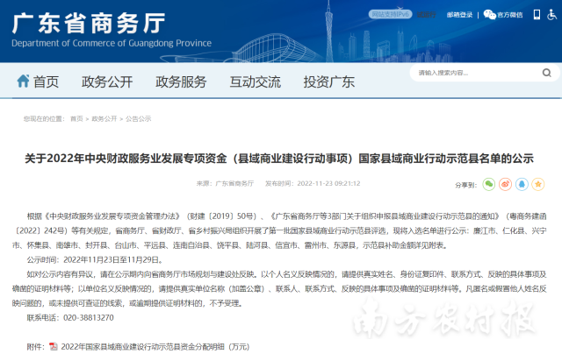Open the 政务服务 menu
The height and width of the screenshot is (361, 562).
pyautogui.click(x=181, y=81)
